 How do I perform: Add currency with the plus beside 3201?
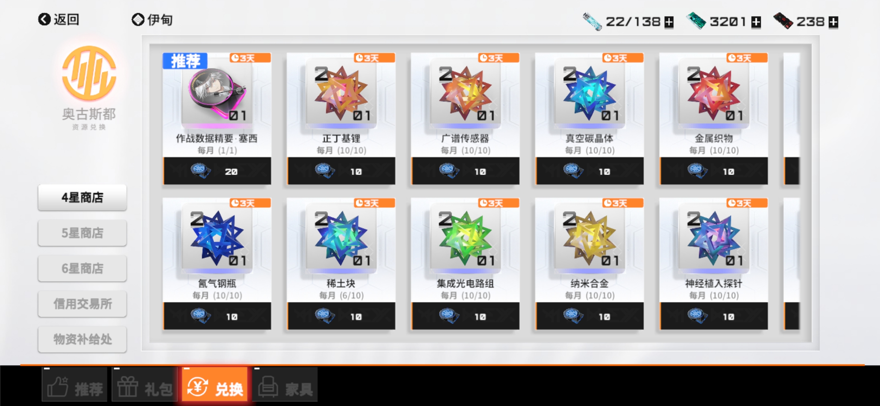(756, 22)
